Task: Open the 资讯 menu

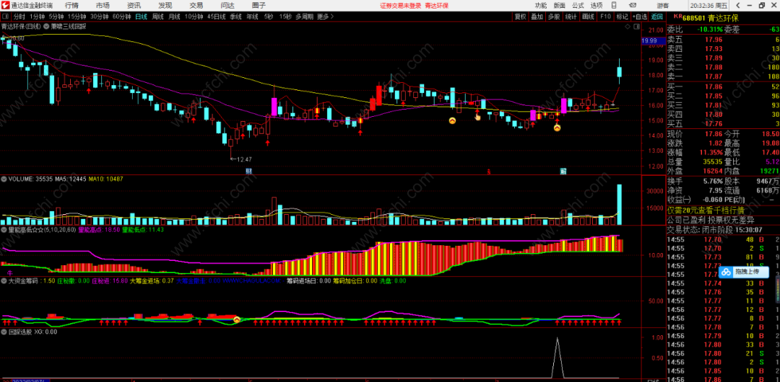Action: coord(134,6)
